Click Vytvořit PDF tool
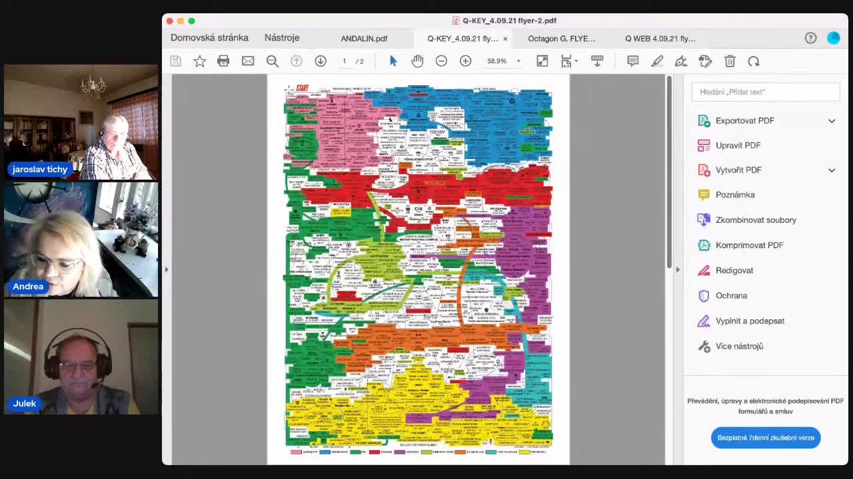Image resolution: width=853 pixels, height=479 pixels. (x=738, y=170)
